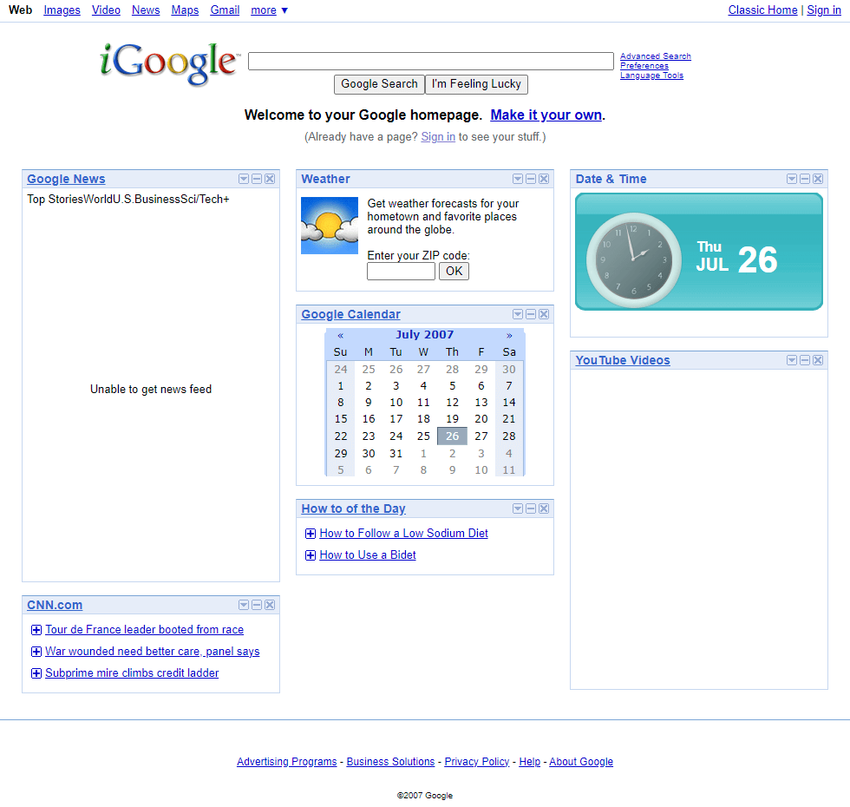Image resolution: width=850 pixels, height=807 pixels.
Task: Open the Preferences link
Action: [x=644, y=66]
